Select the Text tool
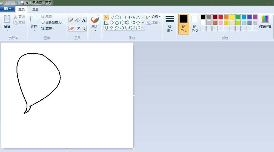Image resolution: width=274 pixels, height=152 pixels. click(x=84, y=20)
